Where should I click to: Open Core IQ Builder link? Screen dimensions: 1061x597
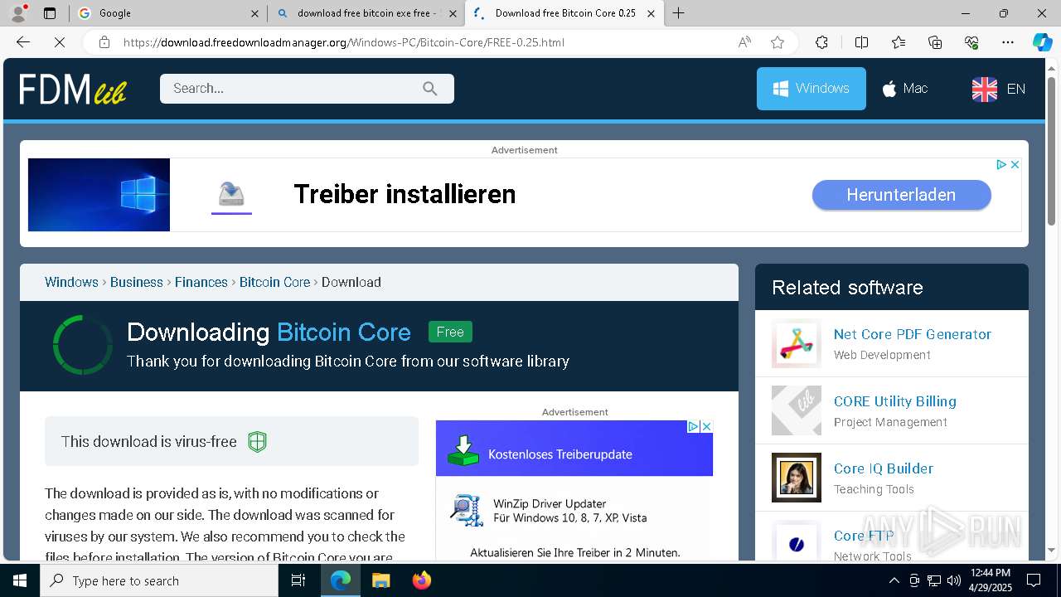tap(884, 468)
